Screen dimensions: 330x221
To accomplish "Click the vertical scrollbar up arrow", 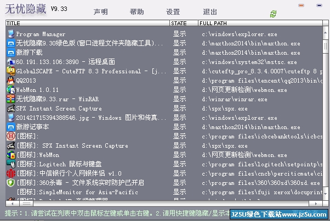I will point(326,33).
